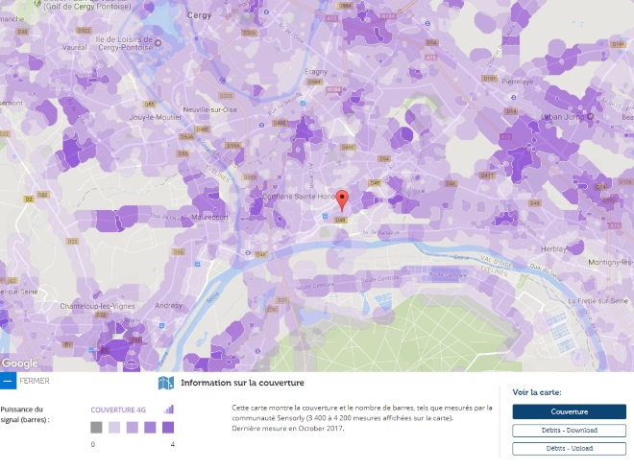Click the N184 road badge near Éragny
The width and height of the screenshot is (634, 469).
(333, 89)
